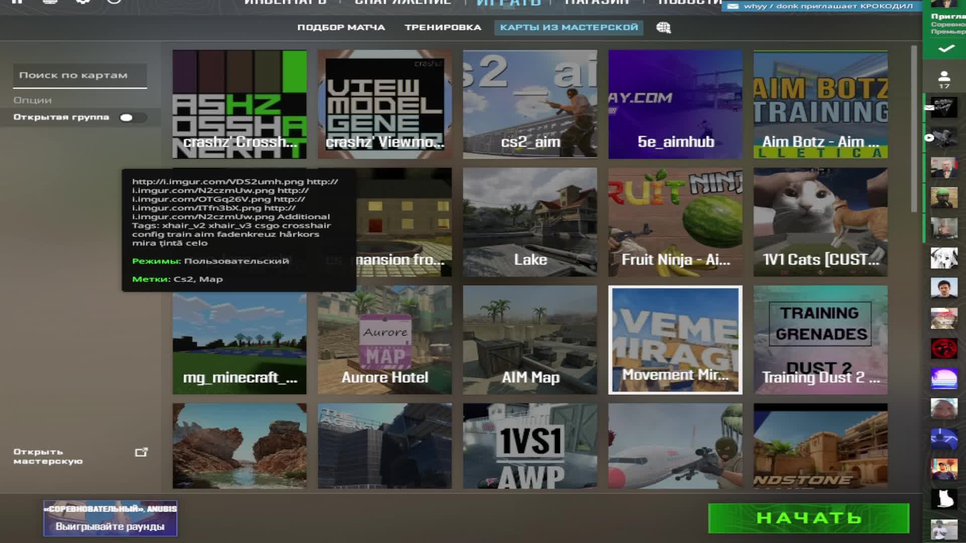Click Открыть мастерскую link
This screenshot has width=966, height=543.
tap(48, 457)
